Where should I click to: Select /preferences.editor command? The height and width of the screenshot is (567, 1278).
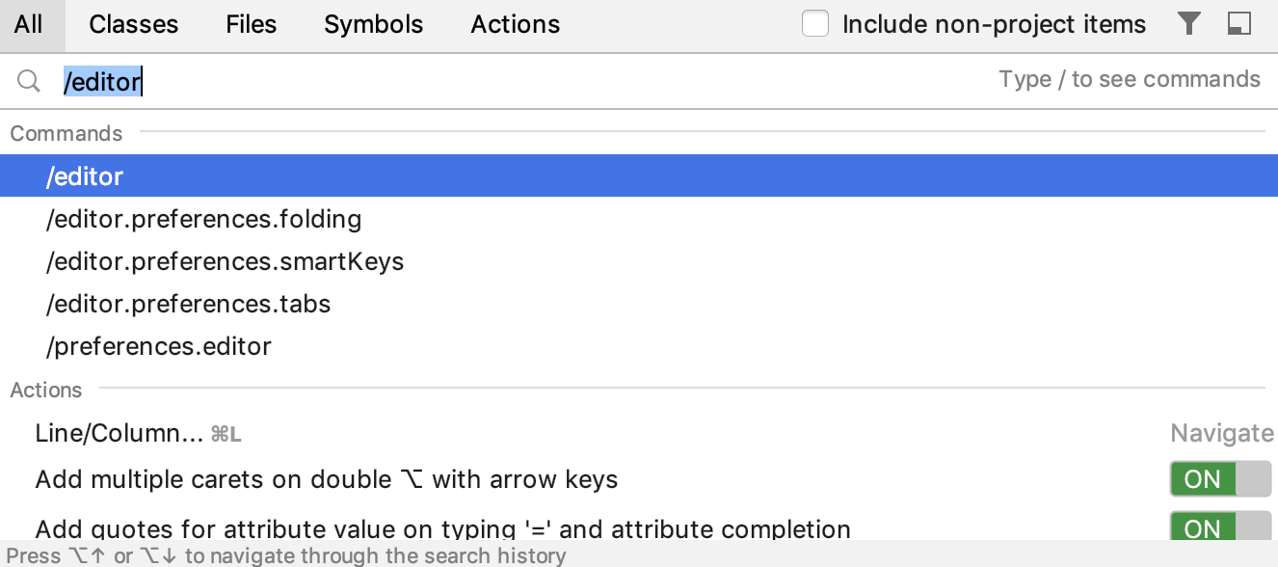pos(639,346)
